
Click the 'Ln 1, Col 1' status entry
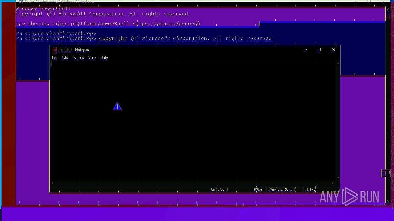[x=219, y=189]
